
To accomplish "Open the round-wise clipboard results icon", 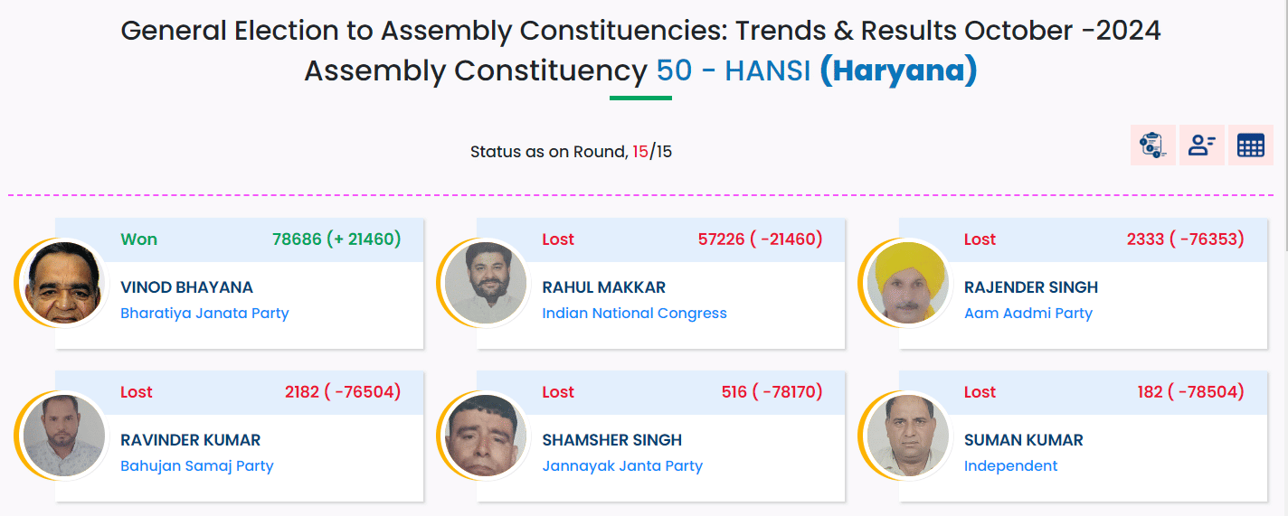I will click(x=1152, y=145).
